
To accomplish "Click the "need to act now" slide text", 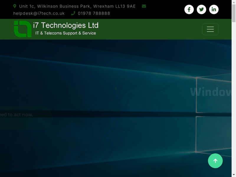I will [17, 114].
